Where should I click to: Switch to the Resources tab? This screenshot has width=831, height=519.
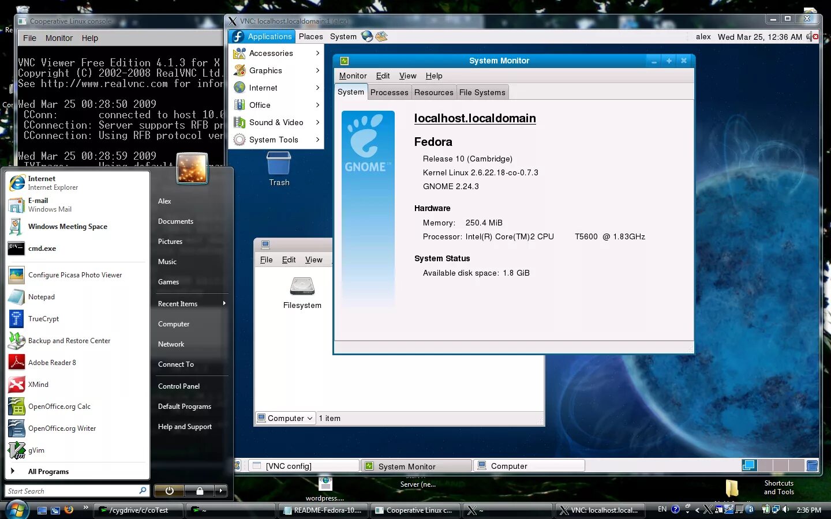click(x=433, y=92)
